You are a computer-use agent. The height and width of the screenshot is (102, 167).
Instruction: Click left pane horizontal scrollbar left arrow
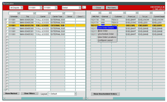pyautogui.click(x=4, y=98)
